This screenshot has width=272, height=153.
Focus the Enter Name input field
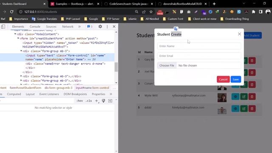(199, 46)
